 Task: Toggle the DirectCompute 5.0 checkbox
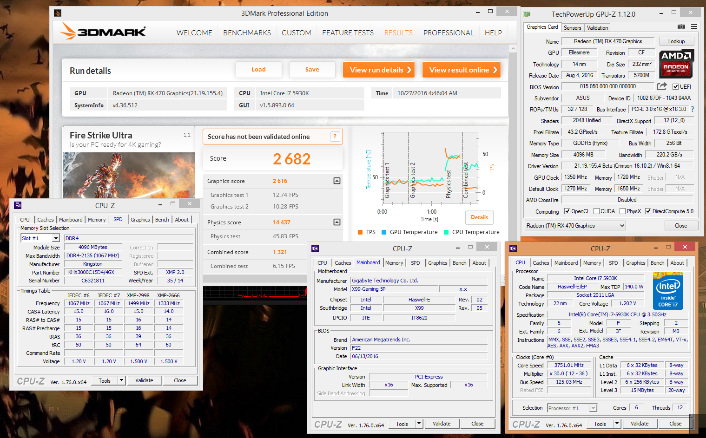click(x=648, y=211)
